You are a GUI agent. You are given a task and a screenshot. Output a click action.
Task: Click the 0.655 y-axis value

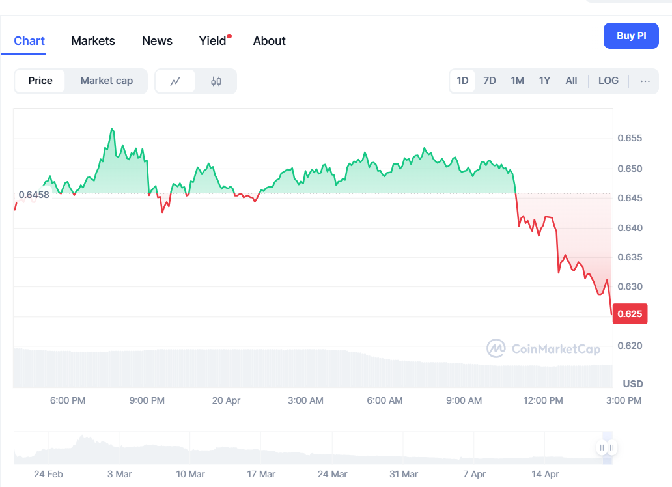630,139
